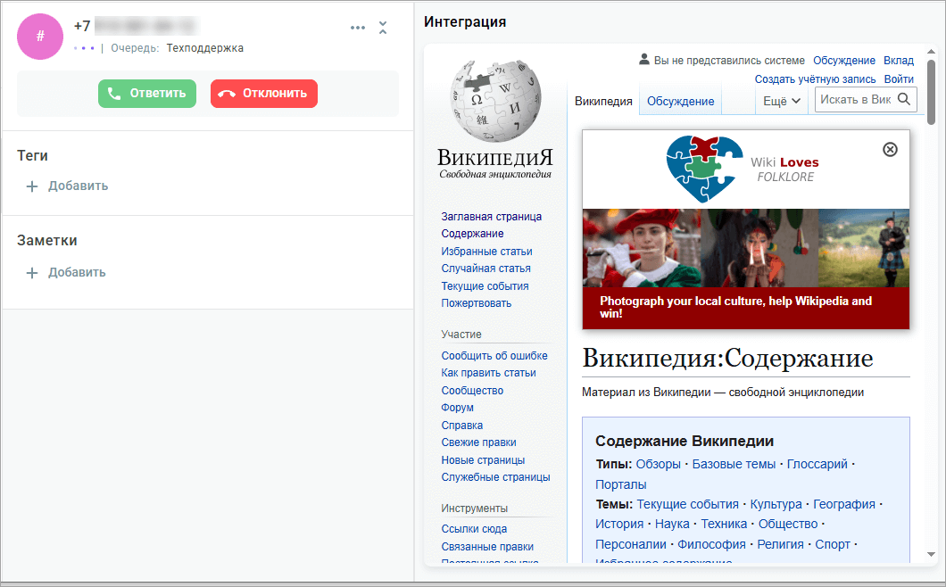The width and height of the screenshot is (946, 587).
Task: Click the Техподдержка queue name
Action: click(x=205, y=47)
